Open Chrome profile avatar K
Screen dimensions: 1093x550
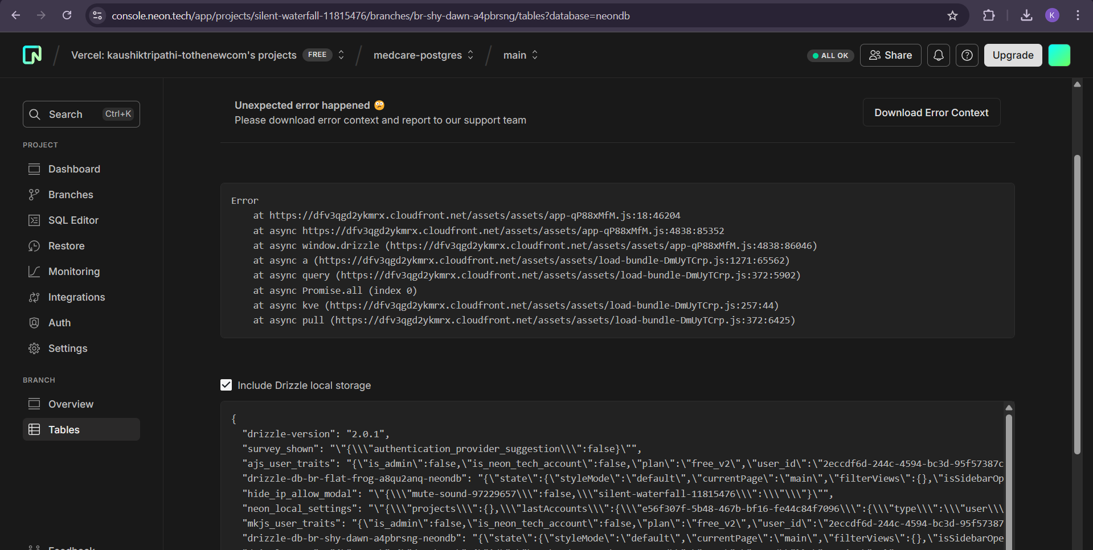(1052, 15)
